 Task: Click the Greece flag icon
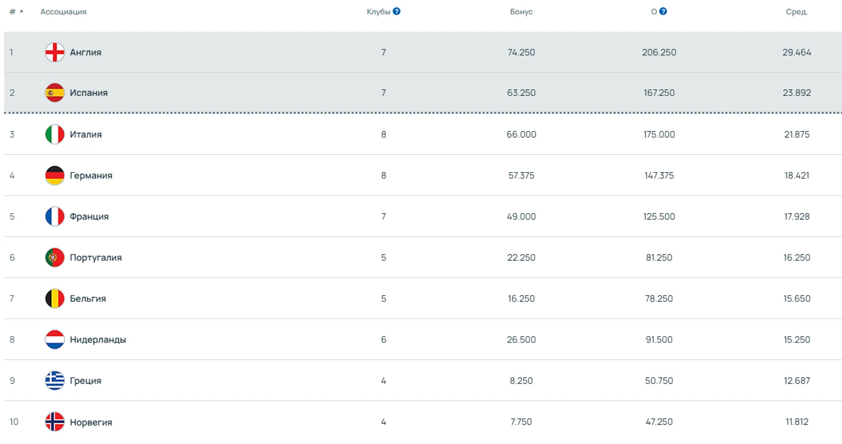(55, 381)
